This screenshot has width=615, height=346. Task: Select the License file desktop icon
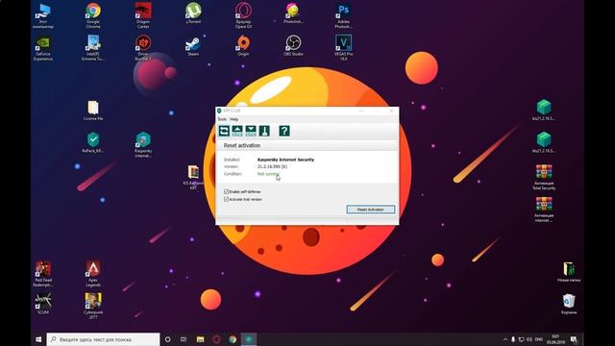(x=93, y=111)
